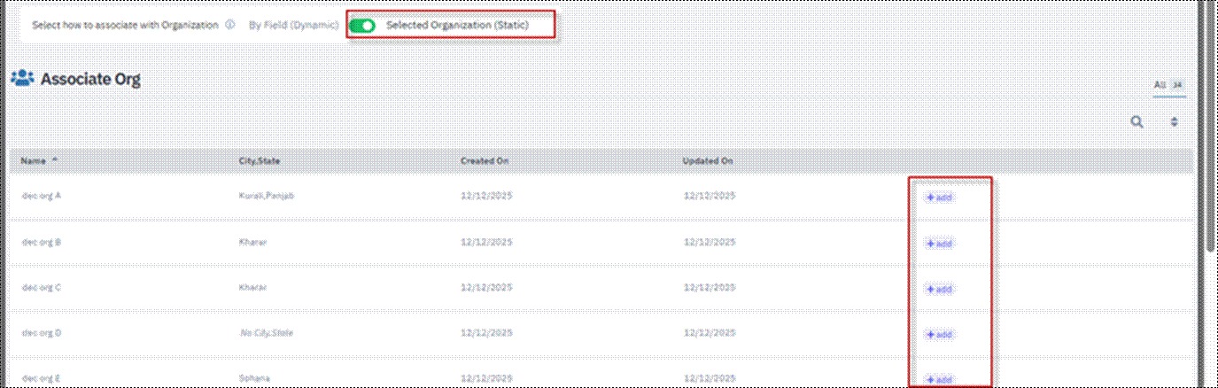Add organization dec.org D

[x=939, y=335]
